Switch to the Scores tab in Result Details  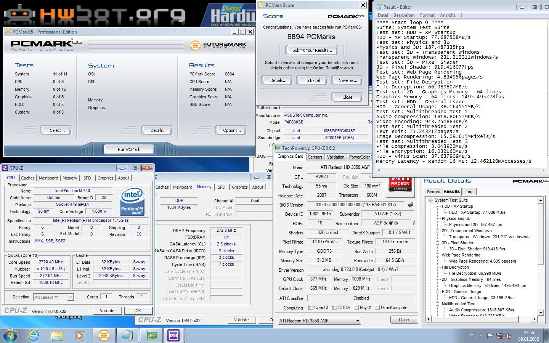(433, 192)
